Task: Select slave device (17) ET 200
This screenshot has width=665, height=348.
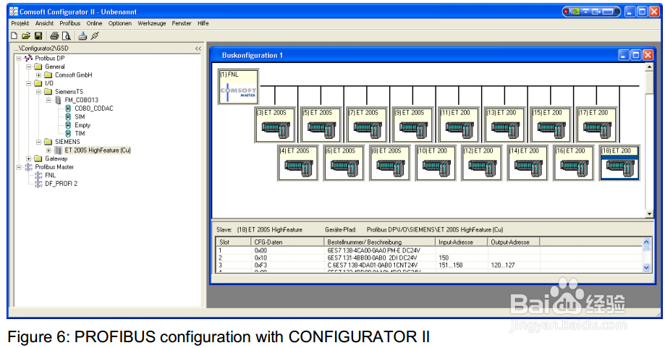Action: coord(597,124)
